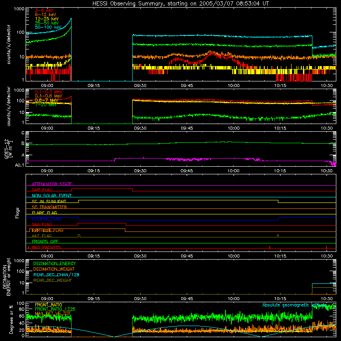The height and width of the screenshot is (341, 341).
Task: Click 10:00 tick under the keV panel
Action: tap(234, 86)
